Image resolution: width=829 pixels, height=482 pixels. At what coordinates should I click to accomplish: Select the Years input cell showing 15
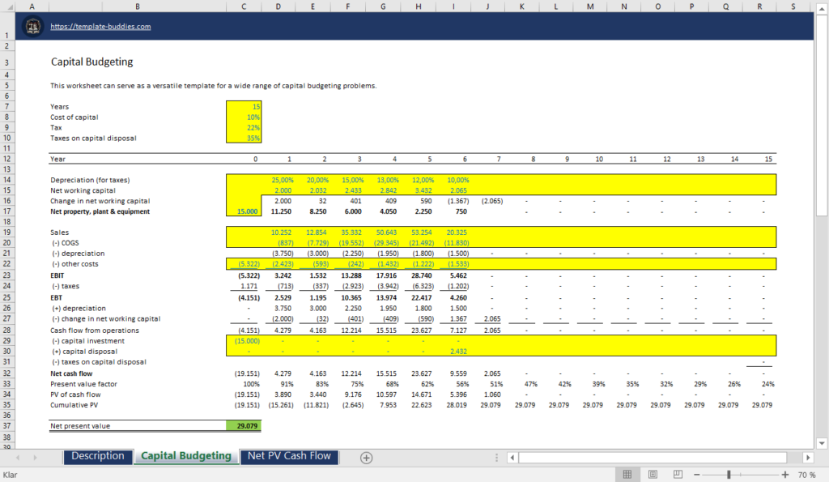244,106
